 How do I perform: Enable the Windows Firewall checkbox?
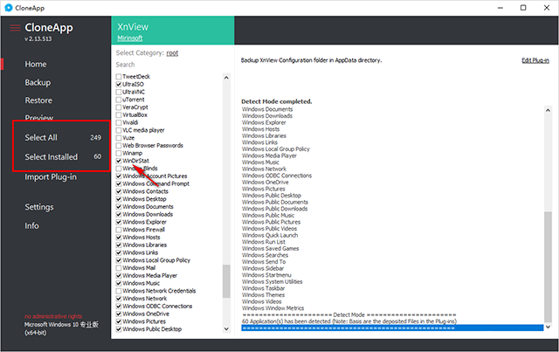pos(119,230)
